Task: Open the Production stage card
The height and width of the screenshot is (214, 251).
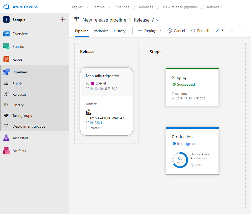Action: pyautogui.click(x=192, y=151)
